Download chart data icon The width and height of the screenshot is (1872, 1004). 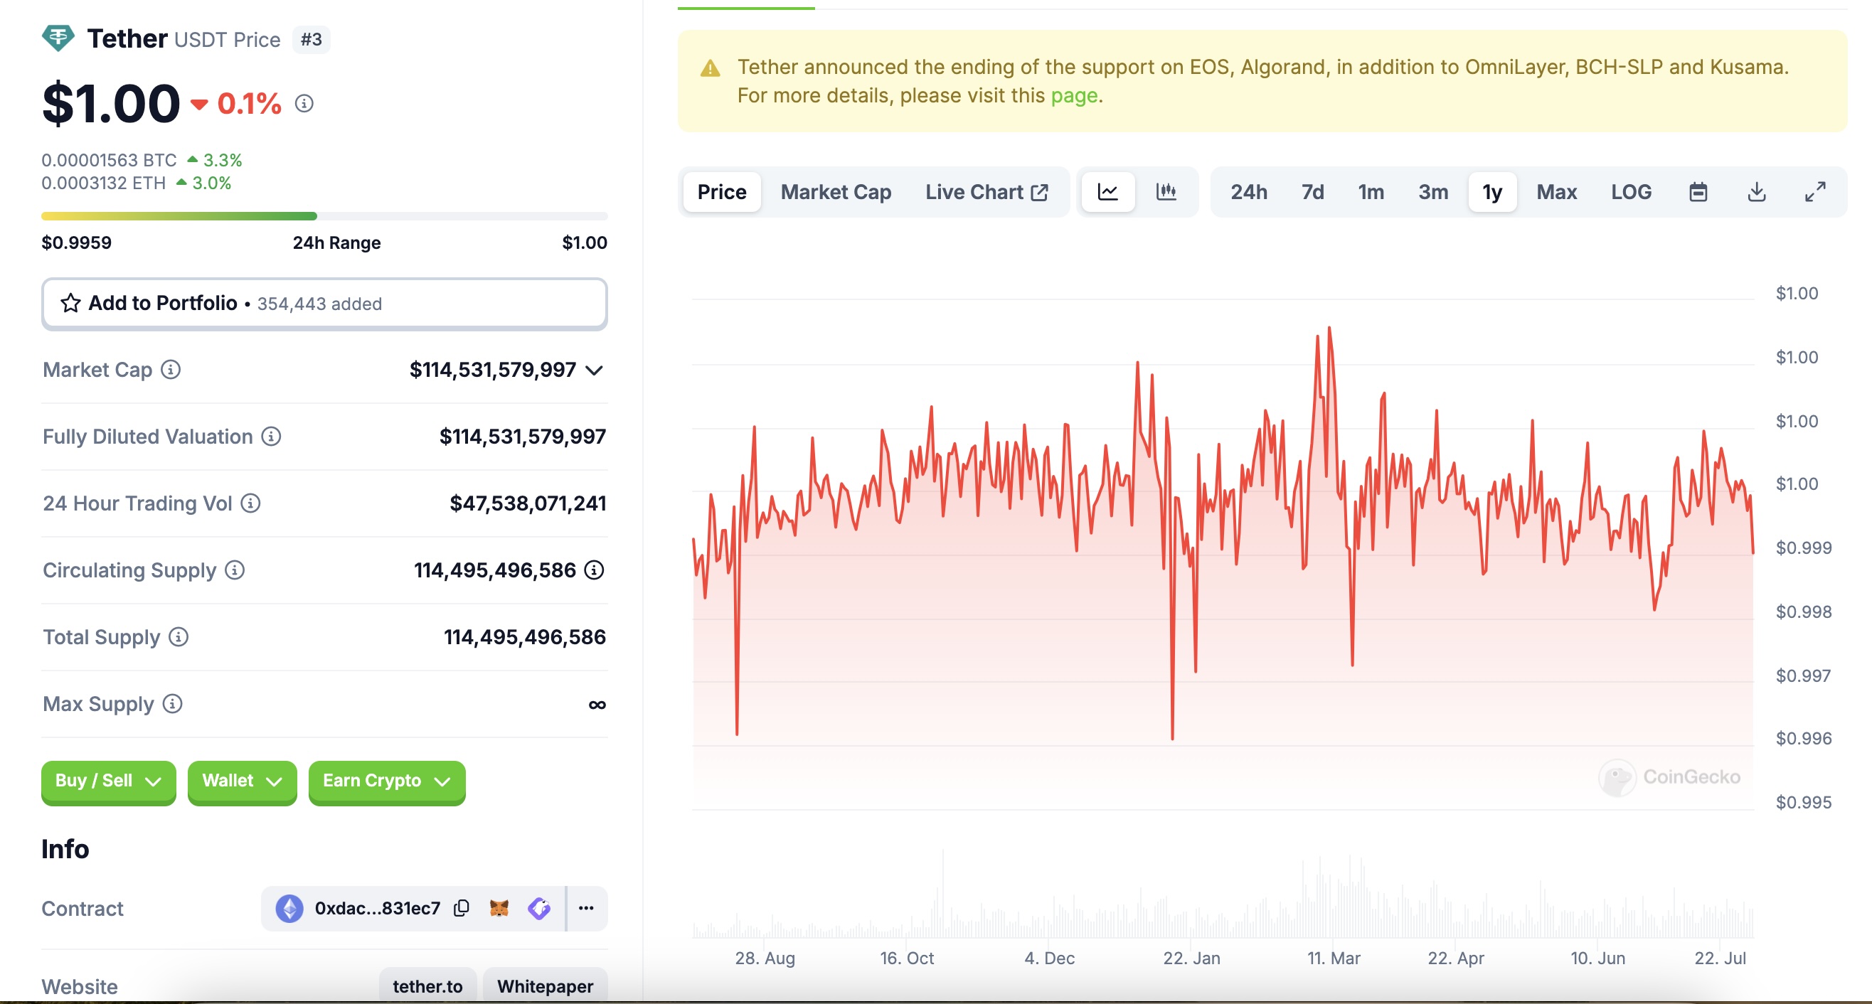pos(1757,192)
